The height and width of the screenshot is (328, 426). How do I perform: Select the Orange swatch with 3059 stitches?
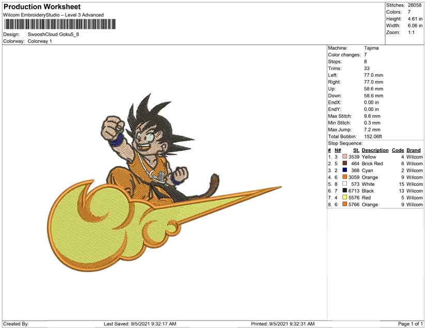coord(345,177)
